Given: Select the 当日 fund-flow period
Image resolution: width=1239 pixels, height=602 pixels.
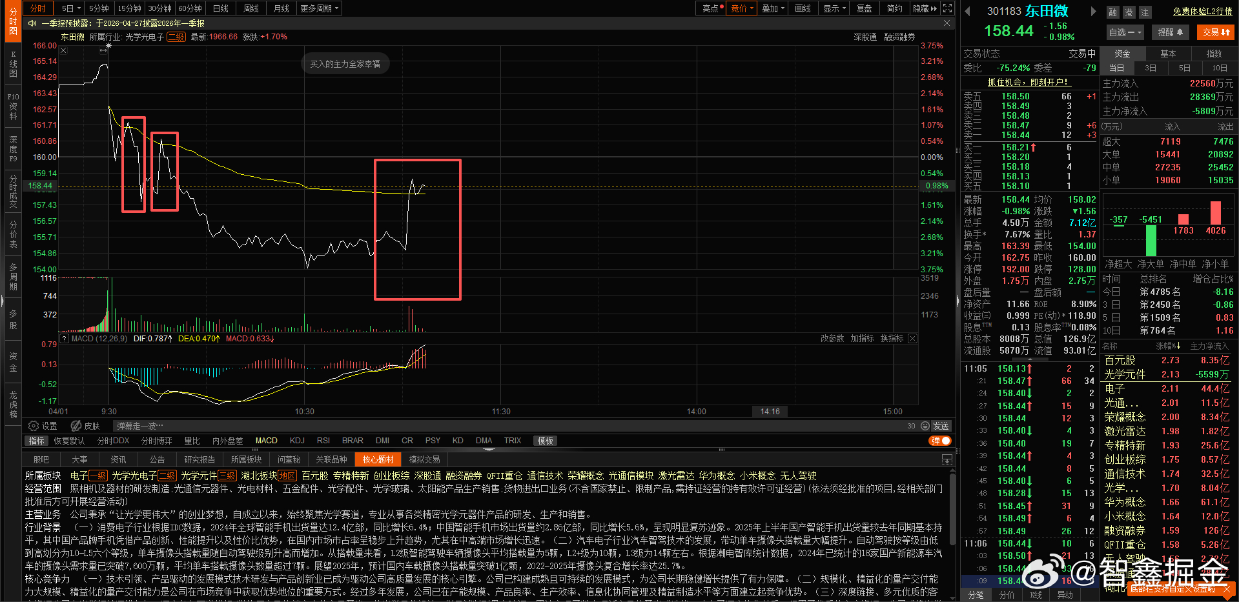Looking at the screenshot, I should 1117,68.
